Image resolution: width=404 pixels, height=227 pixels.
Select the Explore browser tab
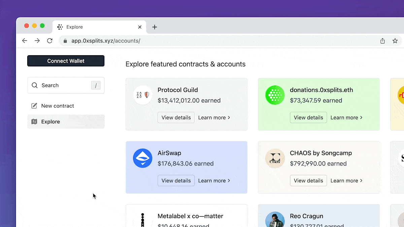[x=99, y=27]
